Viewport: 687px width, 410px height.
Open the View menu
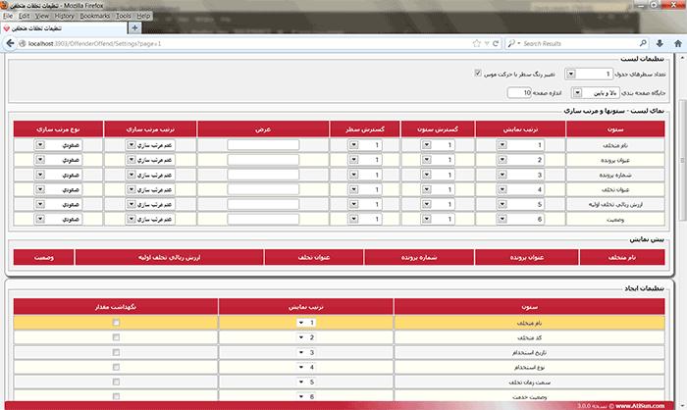click(41, 16)
